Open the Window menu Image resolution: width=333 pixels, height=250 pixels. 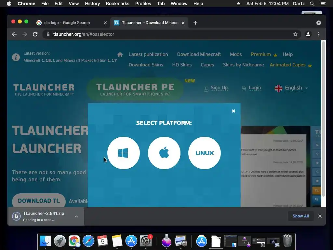(179, 4)
